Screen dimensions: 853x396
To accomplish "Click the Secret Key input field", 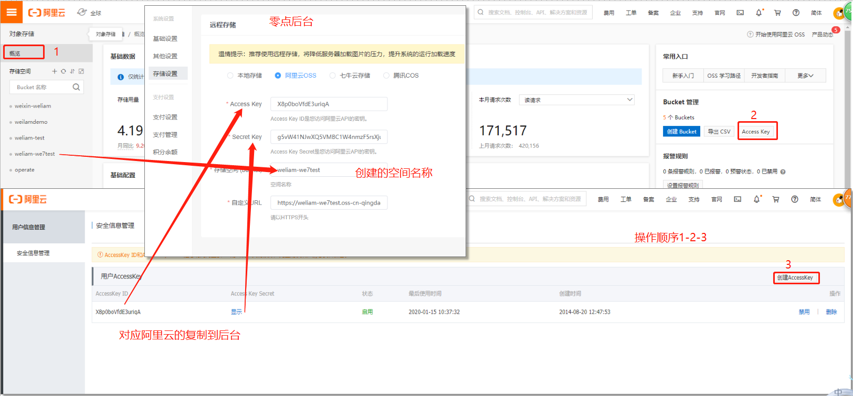I will point(329,137).
